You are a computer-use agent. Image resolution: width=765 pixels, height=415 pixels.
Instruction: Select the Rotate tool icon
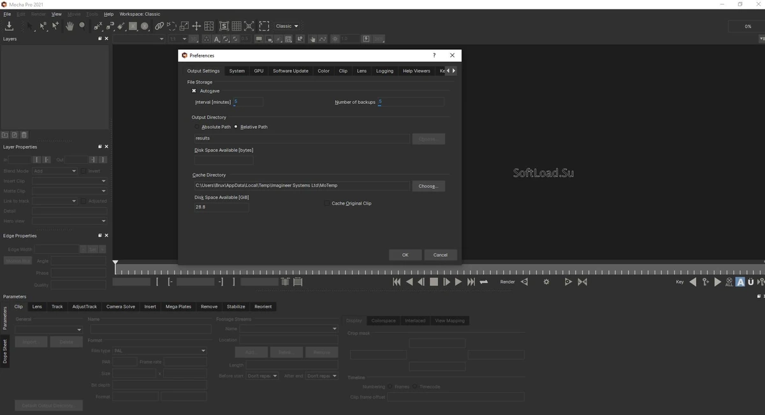(x=172, y=26)
